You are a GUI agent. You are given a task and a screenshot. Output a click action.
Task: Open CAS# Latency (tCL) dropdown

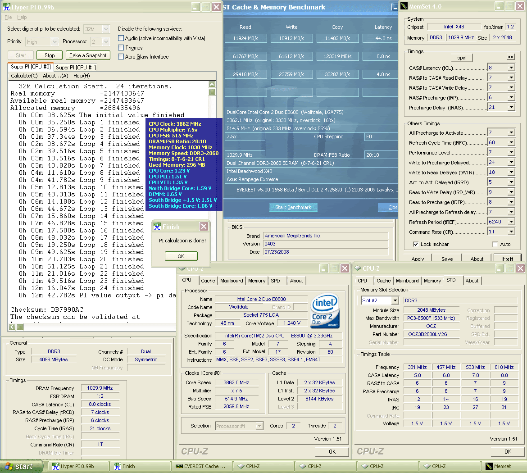(511, 68)
